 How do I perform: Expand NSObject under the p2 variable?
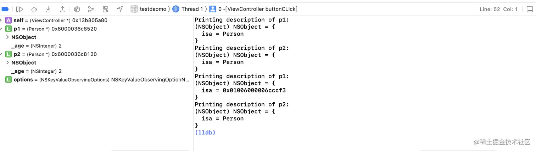tap(7, 63)
